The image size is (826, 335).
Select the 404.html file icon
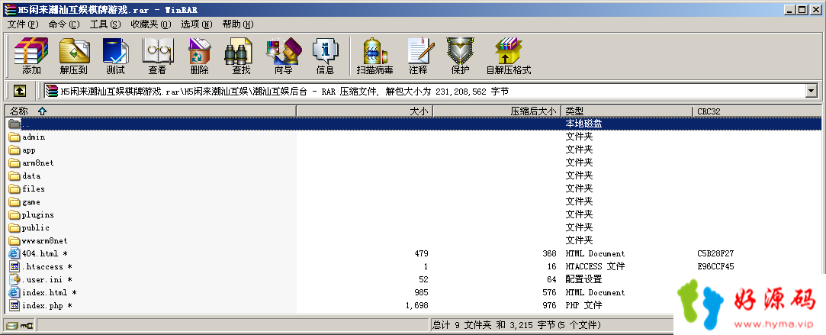coord(14,253)
